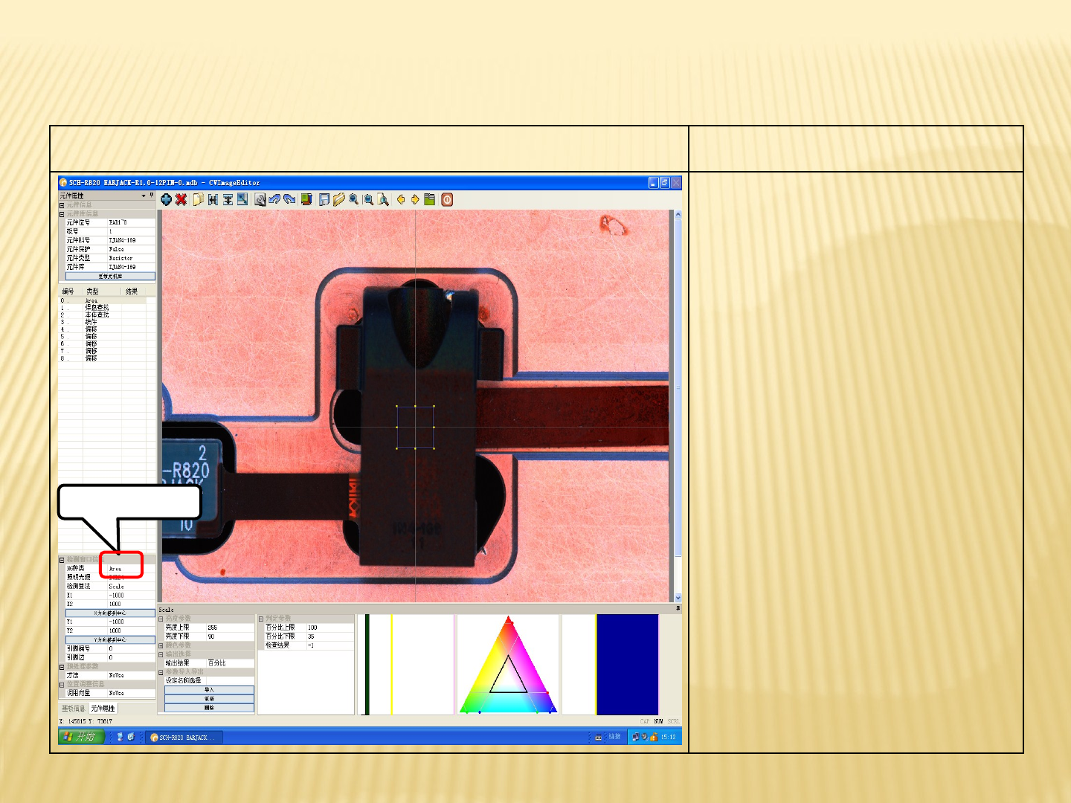The width and height of the screenshot is (1071, 803).
Task: Click the 删除 delete button
Action: pyautogui.click(x=209, y=708)
